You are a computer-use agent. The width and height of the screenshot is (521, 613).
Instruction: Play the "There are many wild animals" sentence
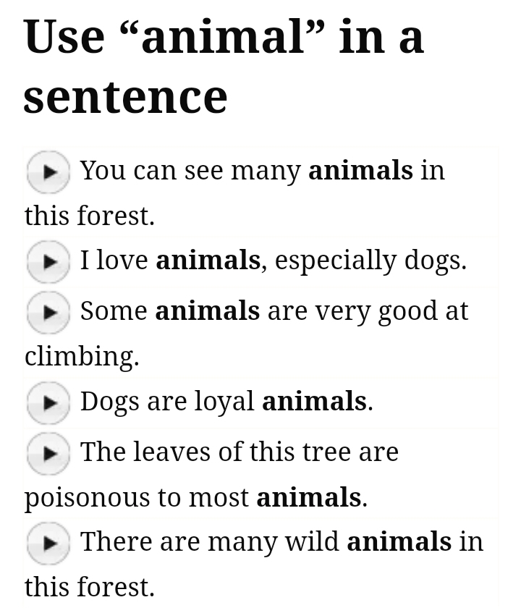coord(48,543)
